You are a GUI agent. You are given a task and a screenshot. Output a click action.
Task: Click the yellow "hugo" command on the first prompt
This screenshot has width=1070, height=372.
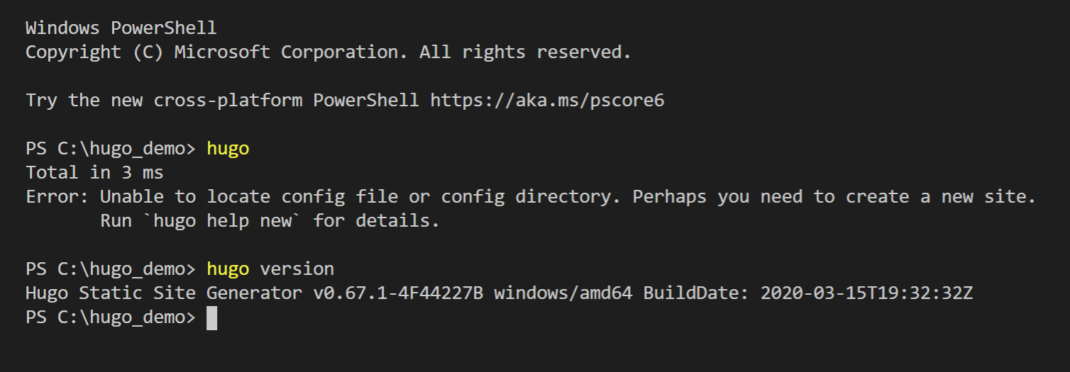228,149
